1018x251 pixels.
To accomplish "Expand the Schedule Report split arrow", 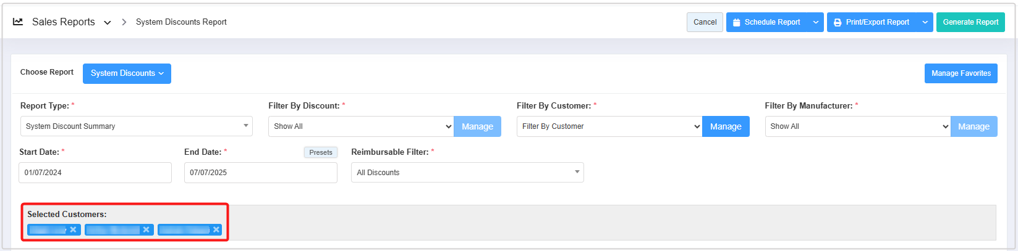I will coord(816,22).
